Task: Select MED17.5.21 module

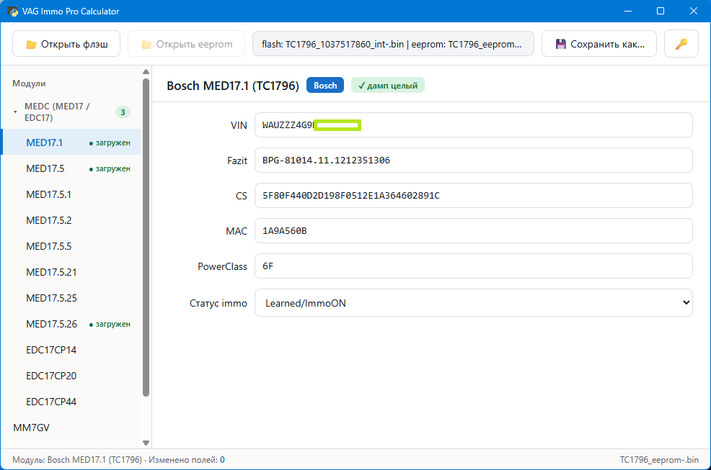Action: pyautogui.click(x=70, y=272)
